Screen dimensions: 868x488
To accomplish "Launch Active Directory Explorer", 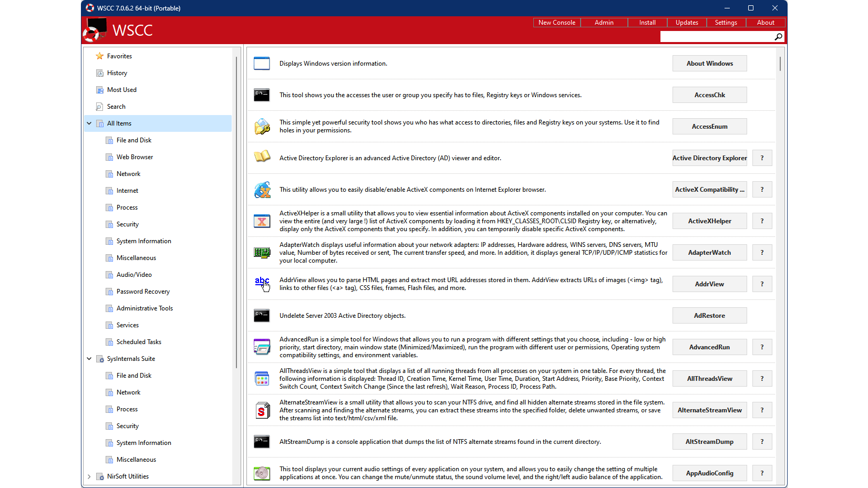I will coord(709,158).
